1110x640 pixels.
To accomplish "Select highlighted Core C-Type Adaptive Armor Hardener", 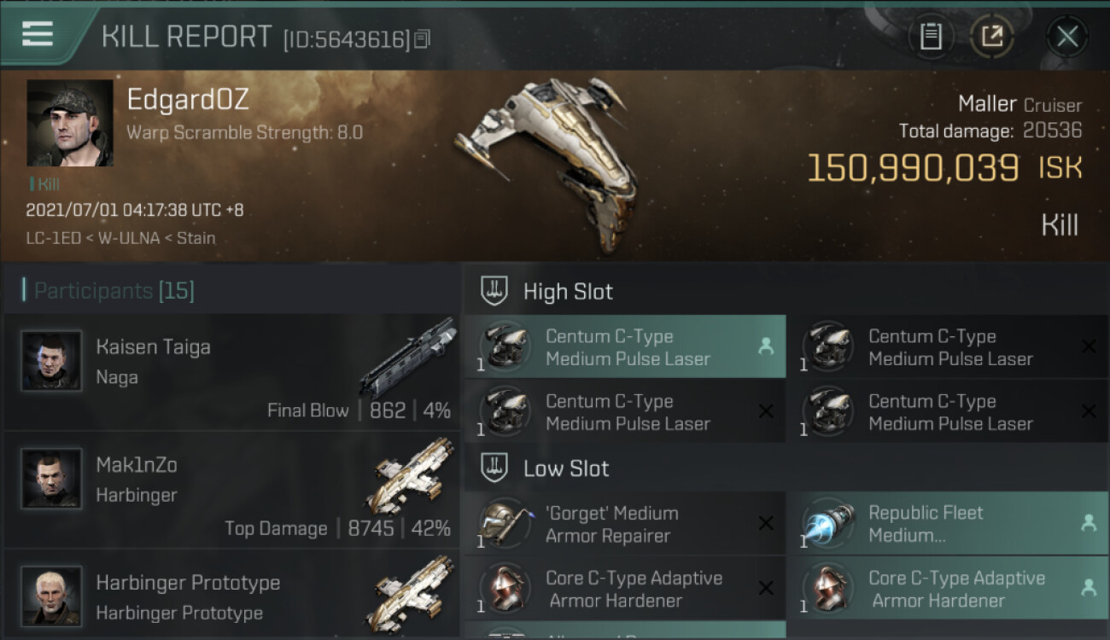I will 947,589.
